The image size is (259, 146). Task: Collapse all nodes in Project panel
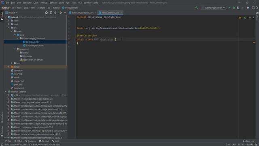pos(55,13)
